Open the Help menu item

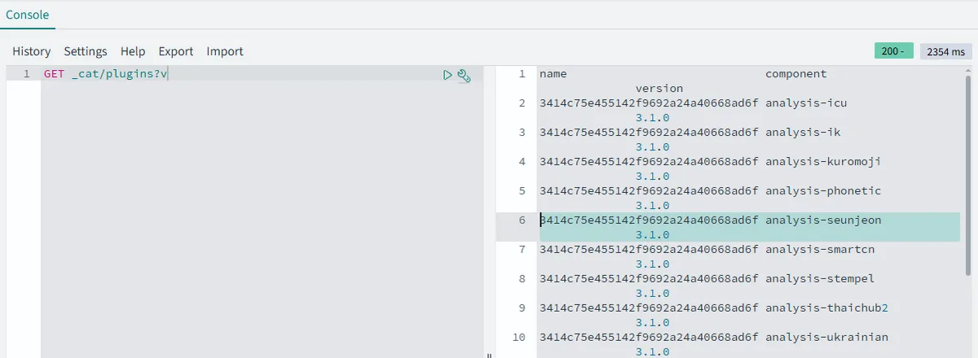pyautogui.click(x=133, y=51)
